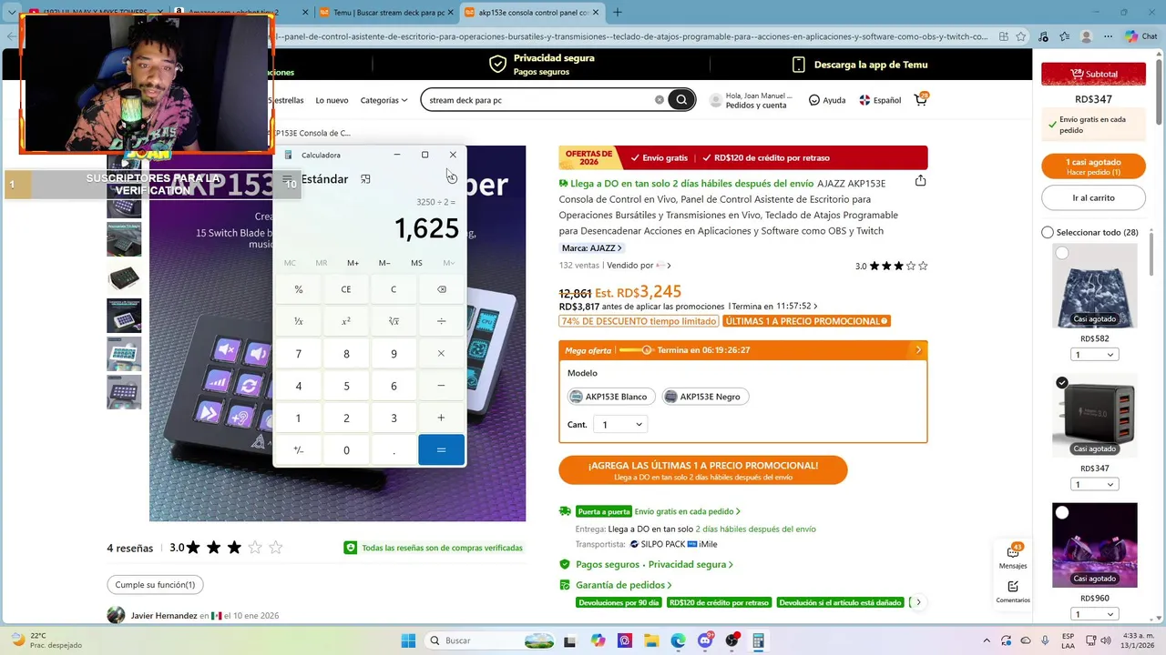Viewport: 1166px width, 655px height.
Task: Clear the Temu search field text
Action: point(660,100)
